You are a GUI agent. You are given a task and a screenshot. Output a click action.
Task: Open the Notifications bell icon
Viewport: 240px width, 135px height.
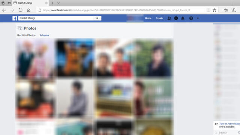point(183,18)
